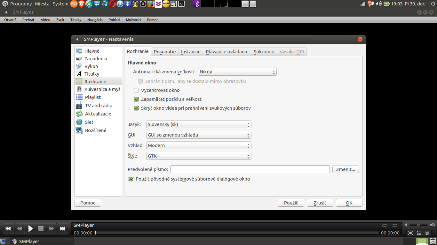Click the Predvolené písmo text field
Viewport: 437px width, 245px height.
coord(250,169)
